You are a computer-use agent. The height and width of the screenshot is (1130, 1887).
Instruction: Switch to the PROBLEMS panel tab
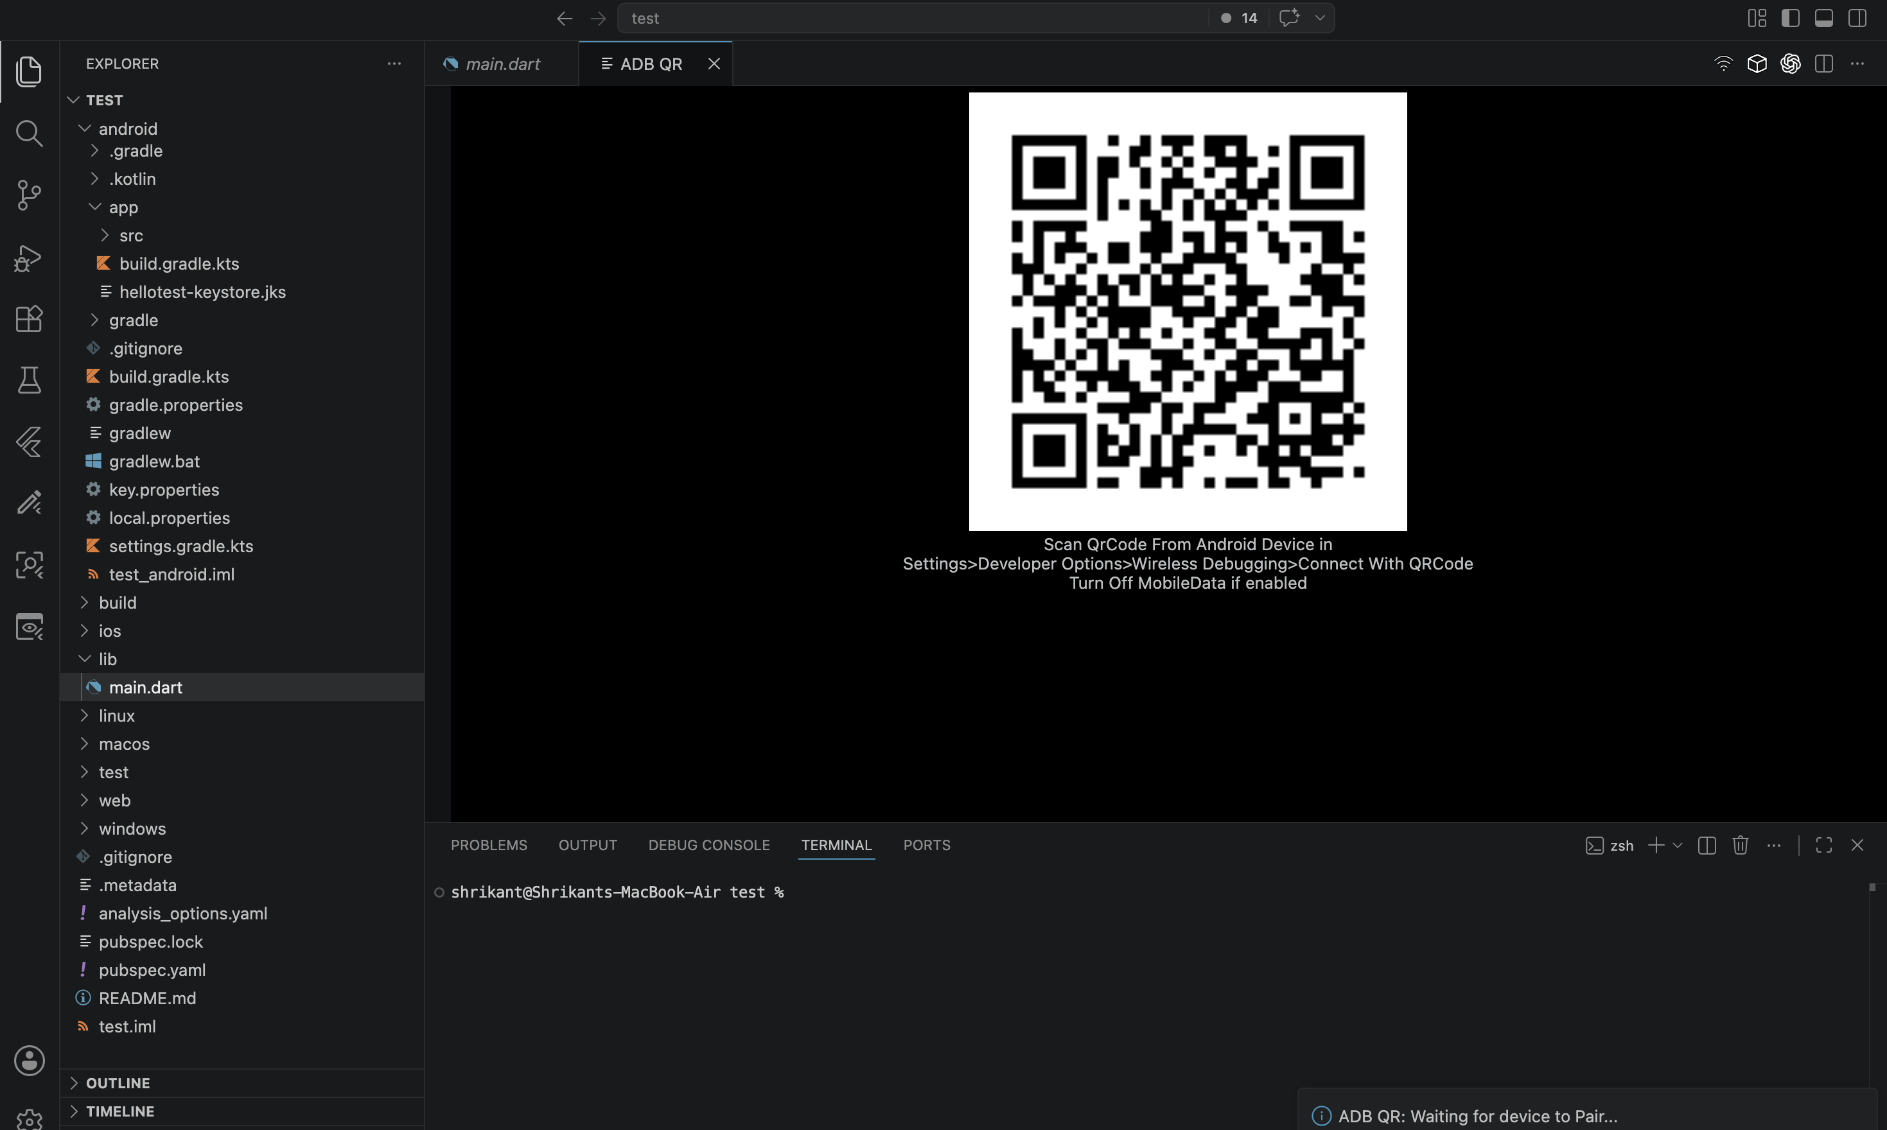[x=489, y=845]
